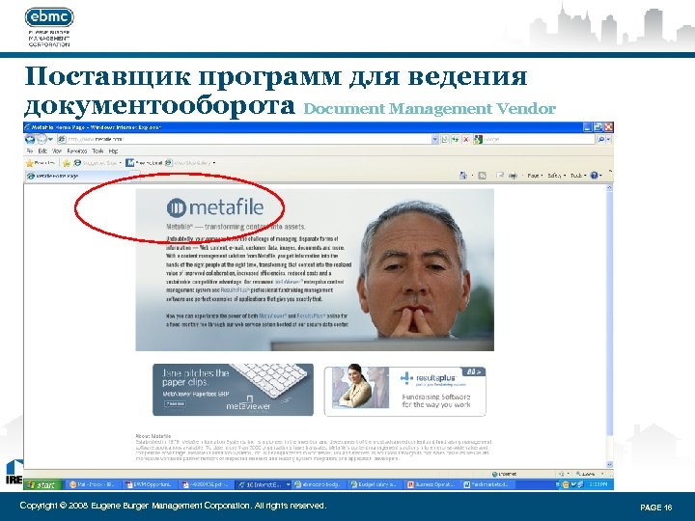
Task: Open the Suggested Sites favorites link
Action: click(97, 163)
